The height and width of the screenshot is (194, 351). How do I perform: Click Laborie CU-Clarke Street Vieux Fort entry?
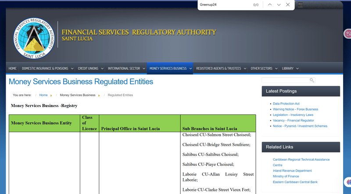pyautogui.click(x=216, y=190)
